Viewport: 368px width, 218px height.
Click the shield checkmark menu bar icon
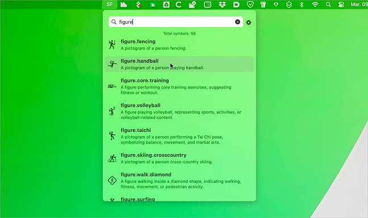point(250,5)
